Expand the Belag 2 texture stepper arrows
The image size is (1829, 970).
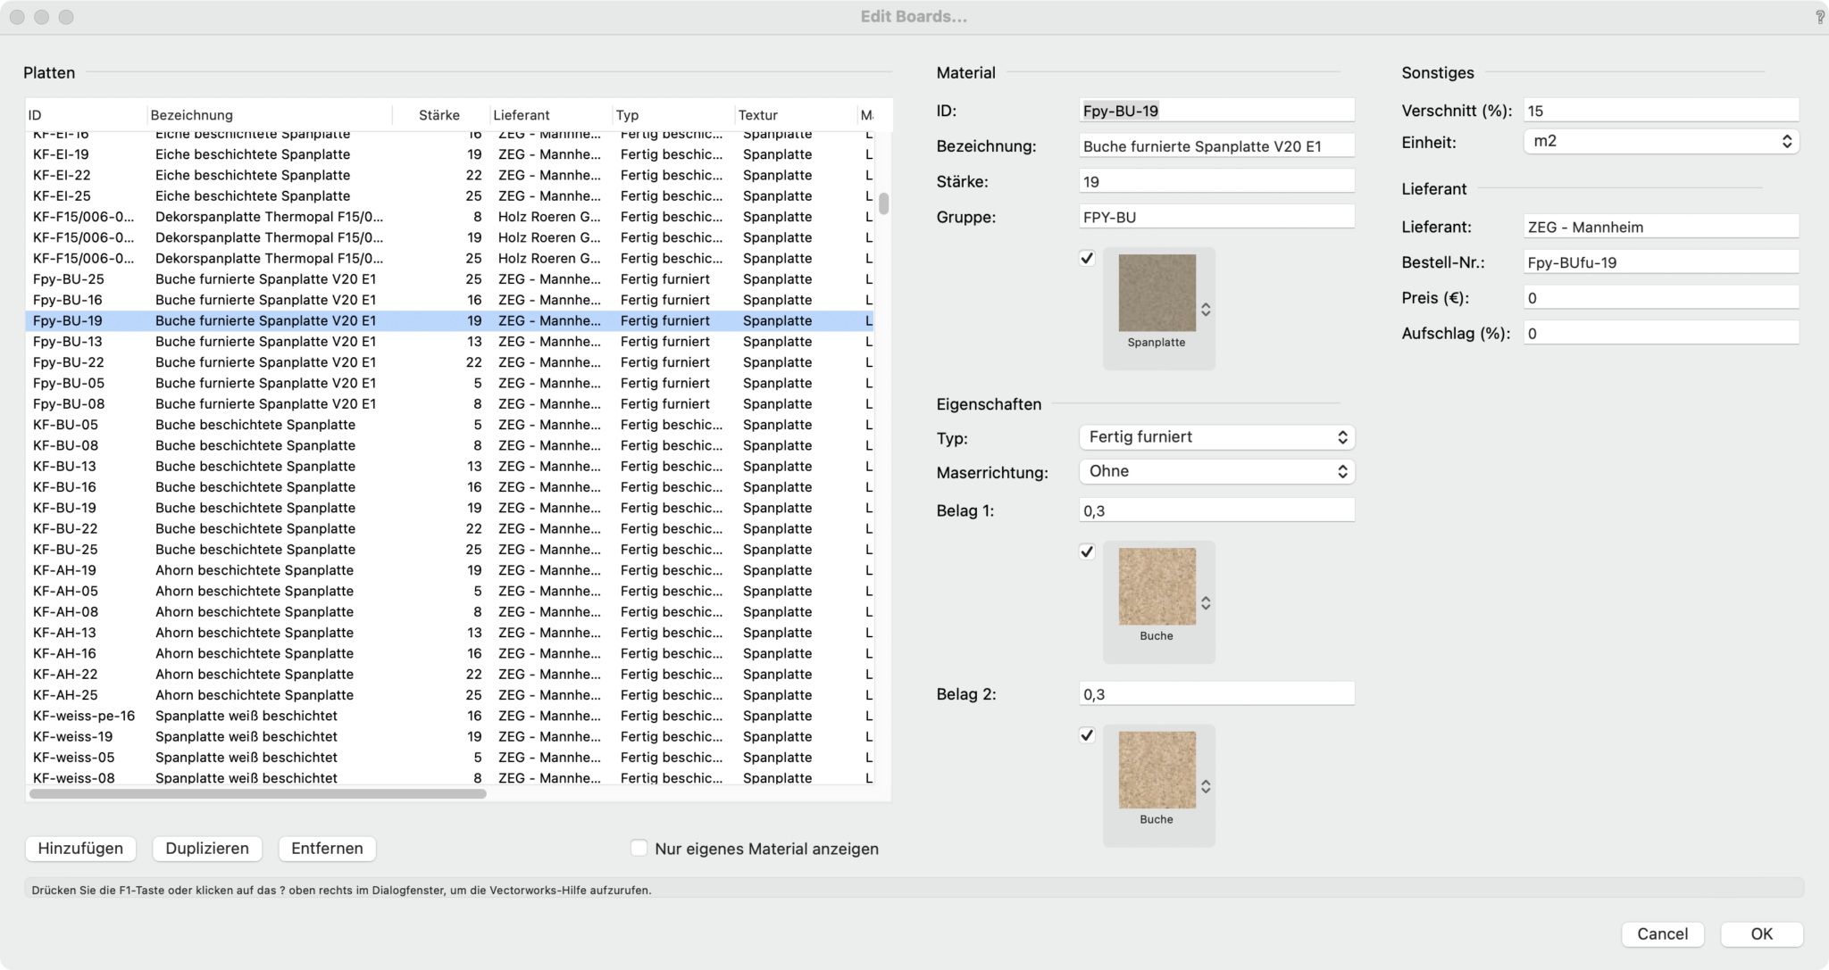(1206, 786)
